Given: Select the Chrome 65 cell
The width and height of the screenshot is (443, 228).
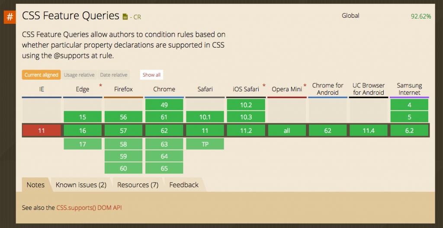Looking at the screenshot, I should click(x=164, y=168).
